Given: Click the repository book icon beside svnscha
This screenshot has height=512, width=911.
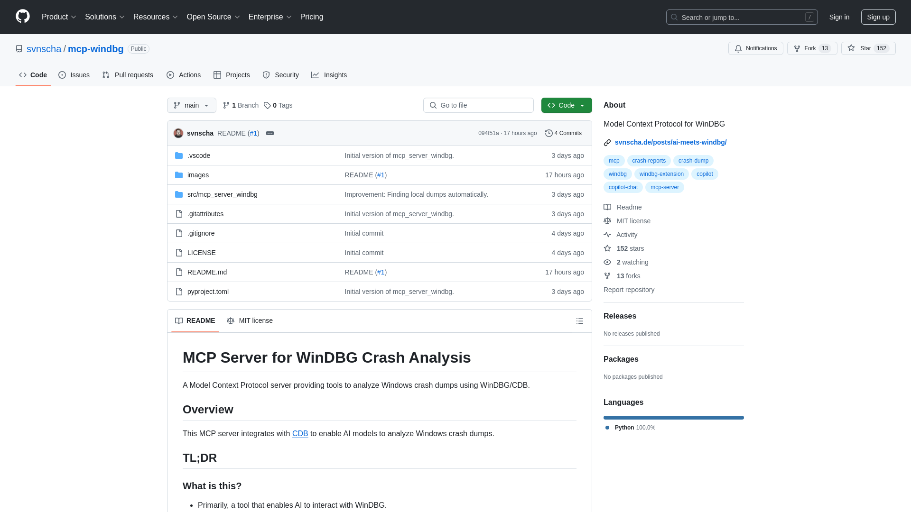Looking at the screenshot, I should click(19, 49).
